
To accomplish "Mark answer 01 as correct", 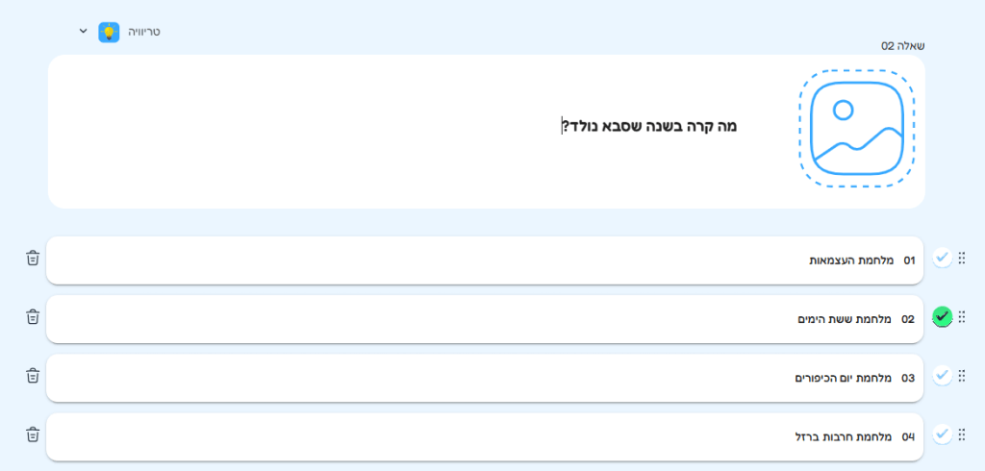I will (942, 258).
